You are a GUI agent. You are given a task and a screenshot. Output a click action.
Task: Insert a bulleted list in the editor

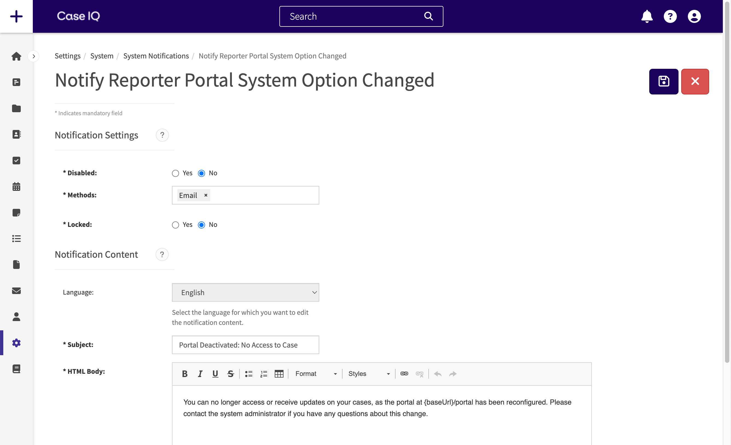coord(248,374)
